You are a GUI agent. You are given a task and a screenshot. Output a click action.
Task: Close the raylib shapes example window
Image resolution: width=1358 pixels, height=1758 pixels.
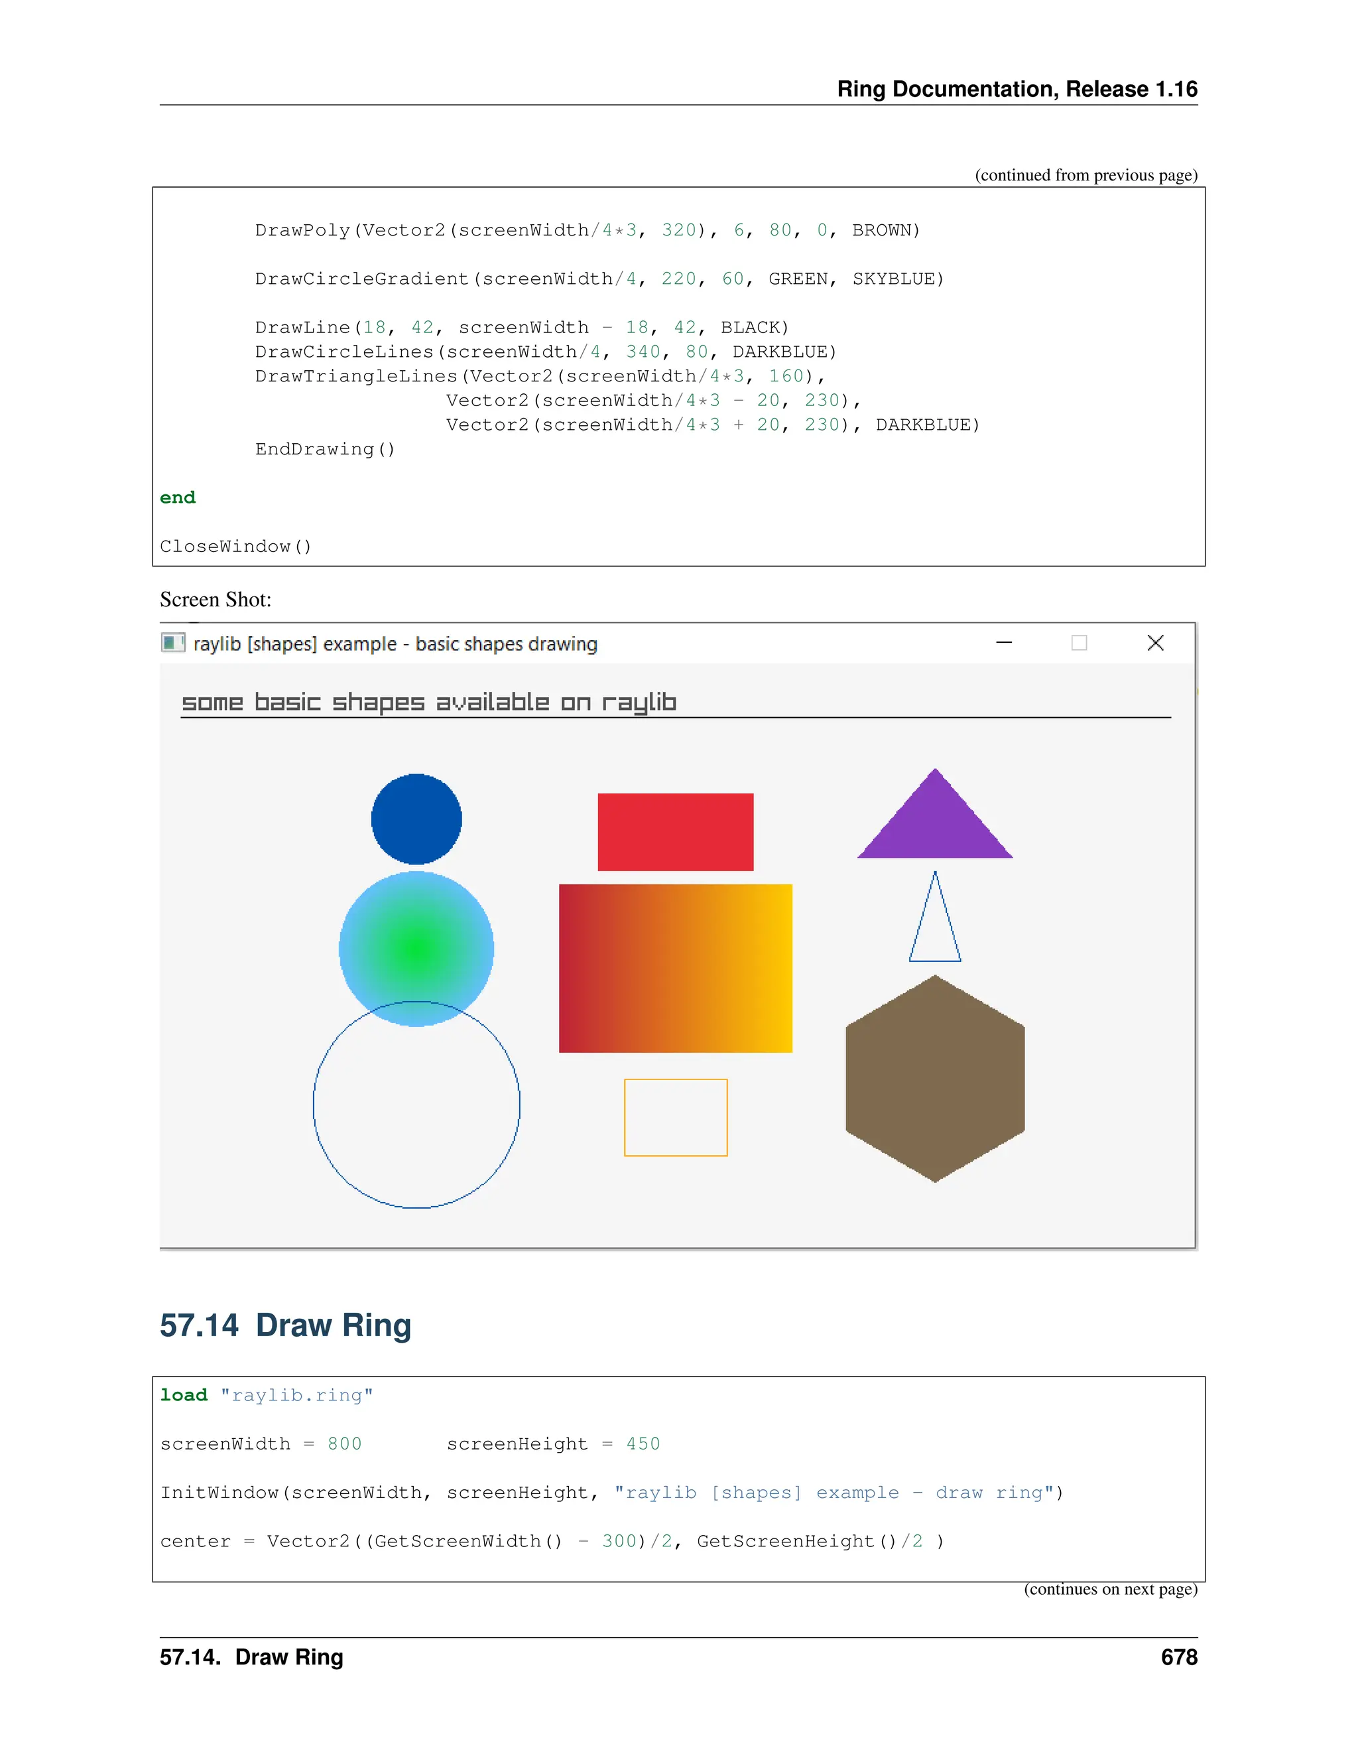point(1154,642)
